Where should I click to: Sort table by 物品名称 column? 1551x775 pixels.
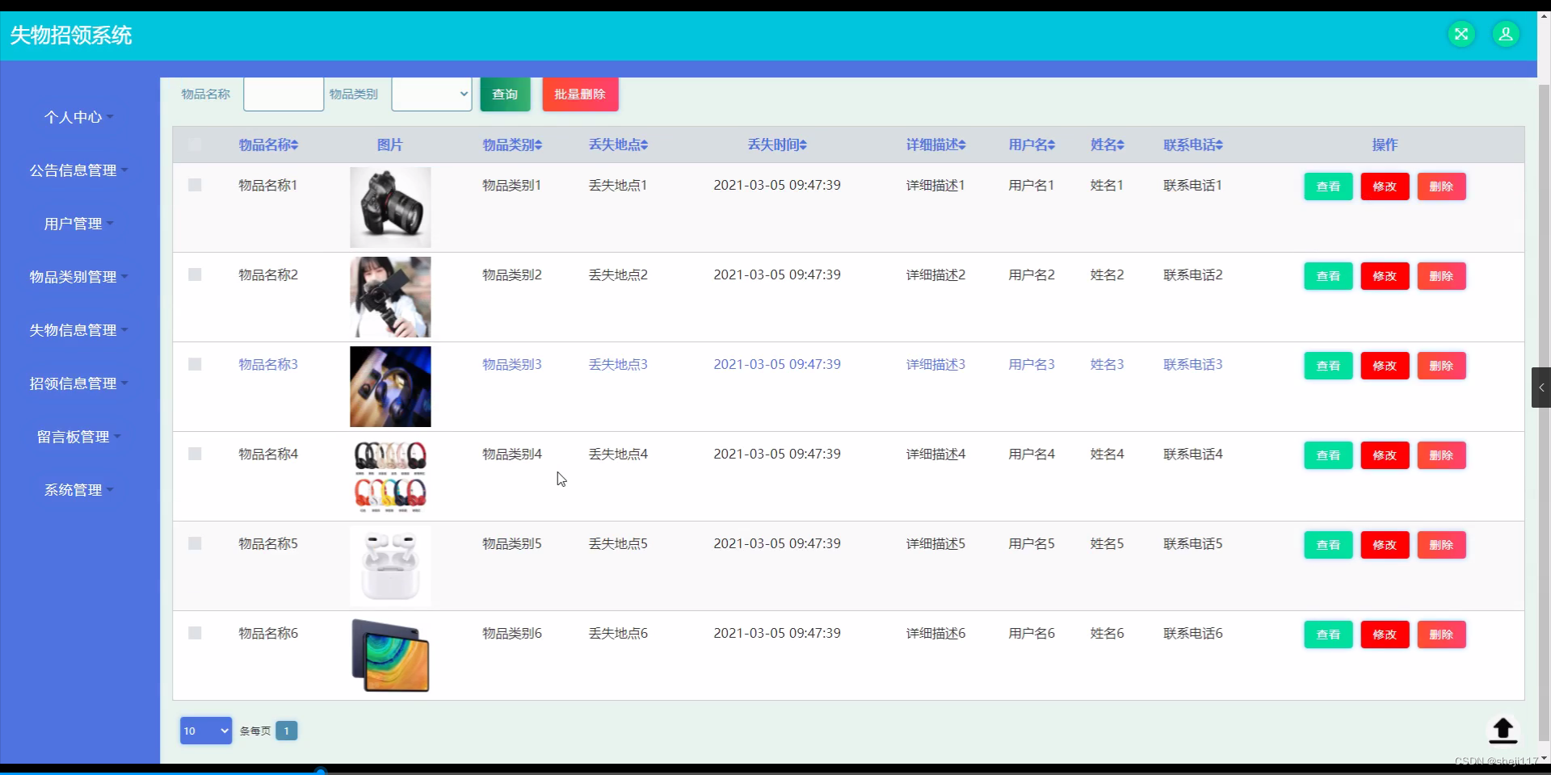pos(267,145)
